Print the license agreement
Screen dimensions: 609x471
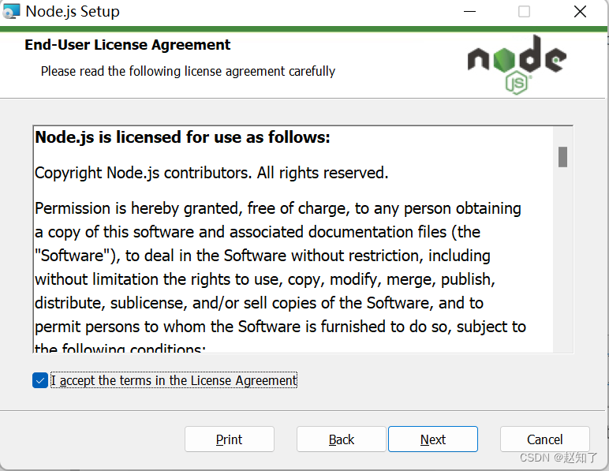click(230, 439)
